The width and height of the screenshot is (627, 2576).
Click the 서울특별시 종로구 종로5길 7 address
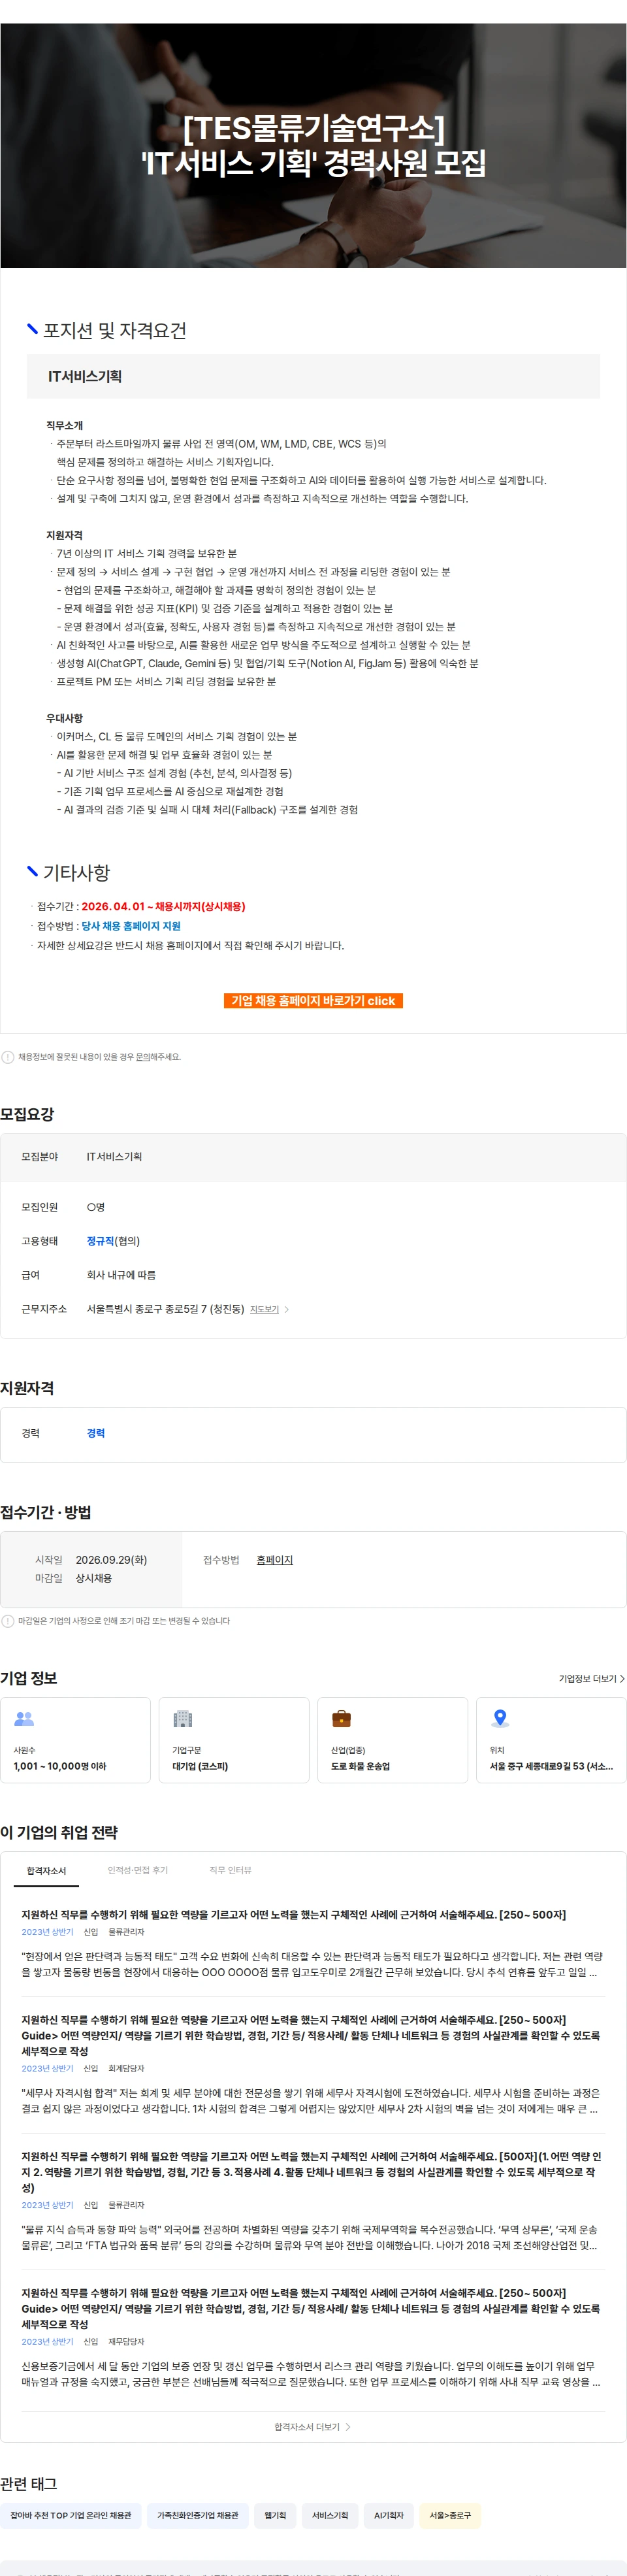coord(165,1309)
